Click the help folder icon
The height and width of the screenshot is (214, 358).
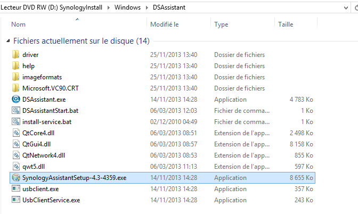pos(15,65)
